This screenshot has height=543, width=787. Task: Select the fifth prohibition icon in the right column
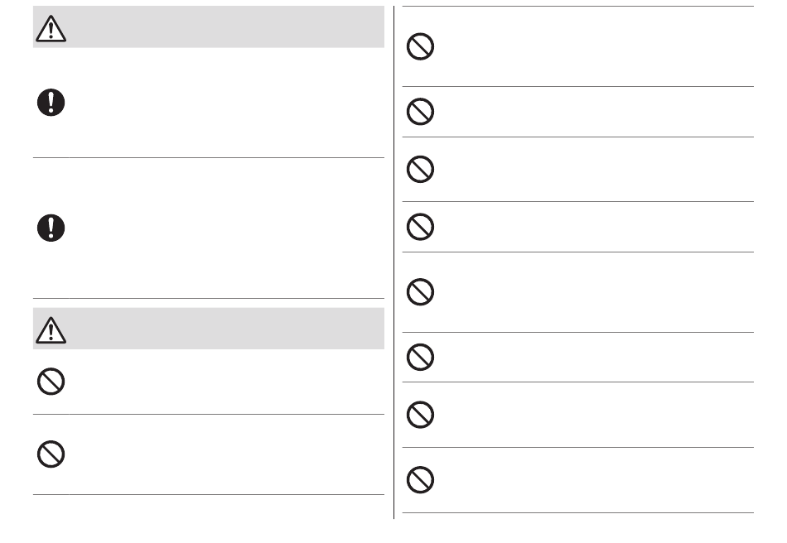[x=420, y=292]
